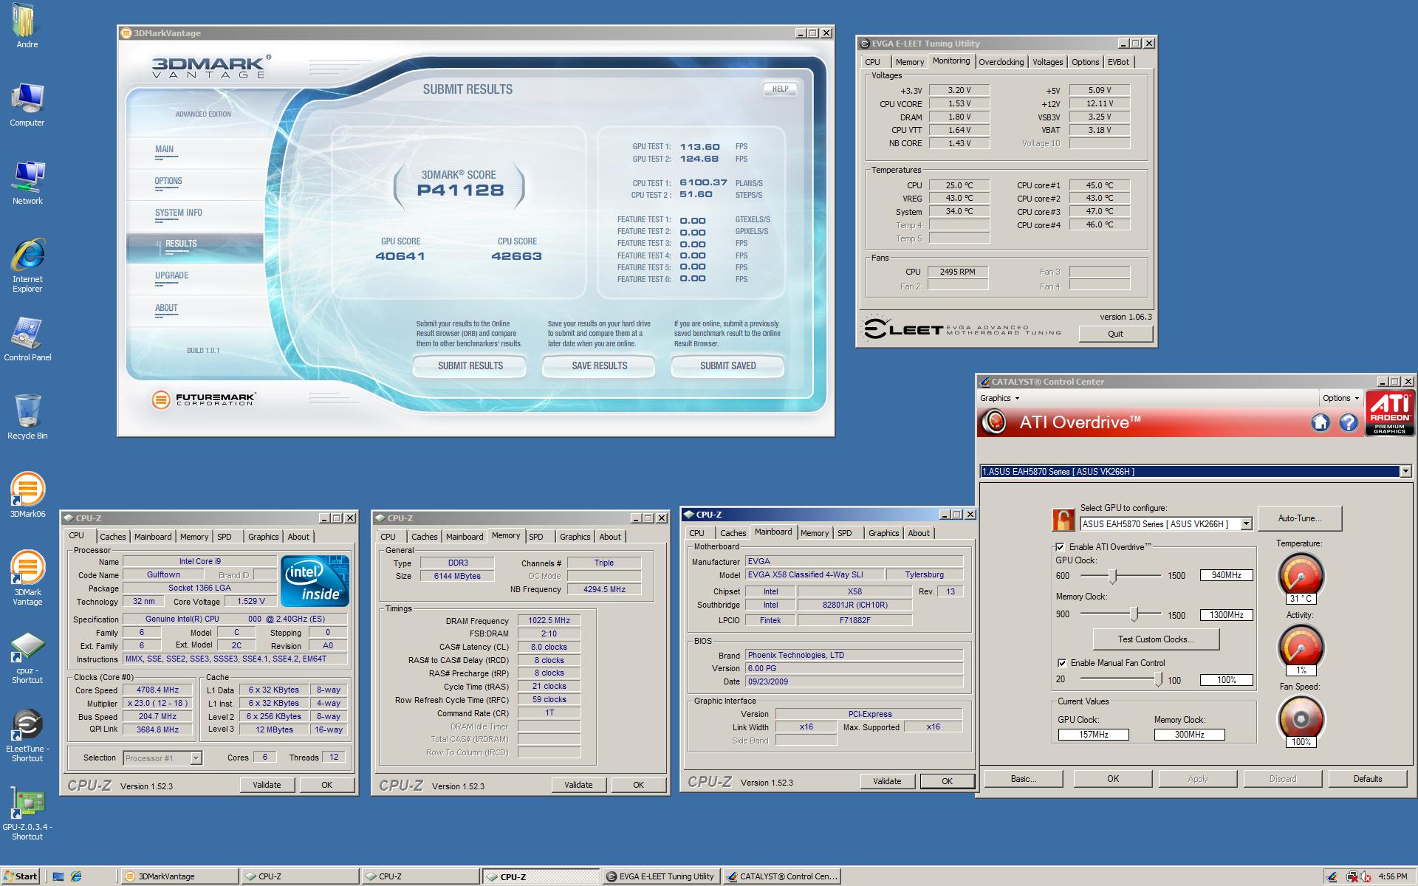Switch to Graphics tab in Mainboard CPU-Z window
Image resolution: width=1418 pixels, height=886 pixels.
coord(883,533)
